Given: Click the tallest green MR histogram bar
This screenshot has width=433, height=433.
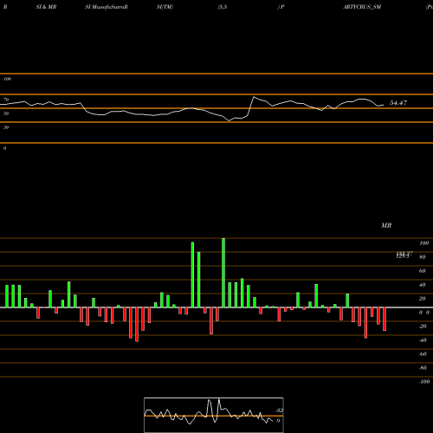Looking at the screenshot, I should (223, 273).
